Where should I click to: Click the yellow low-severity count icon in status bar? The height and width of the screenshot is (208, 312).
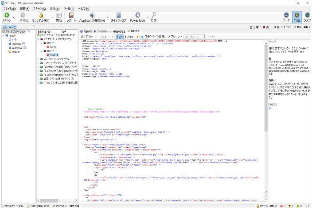click(x=298, y=206)
